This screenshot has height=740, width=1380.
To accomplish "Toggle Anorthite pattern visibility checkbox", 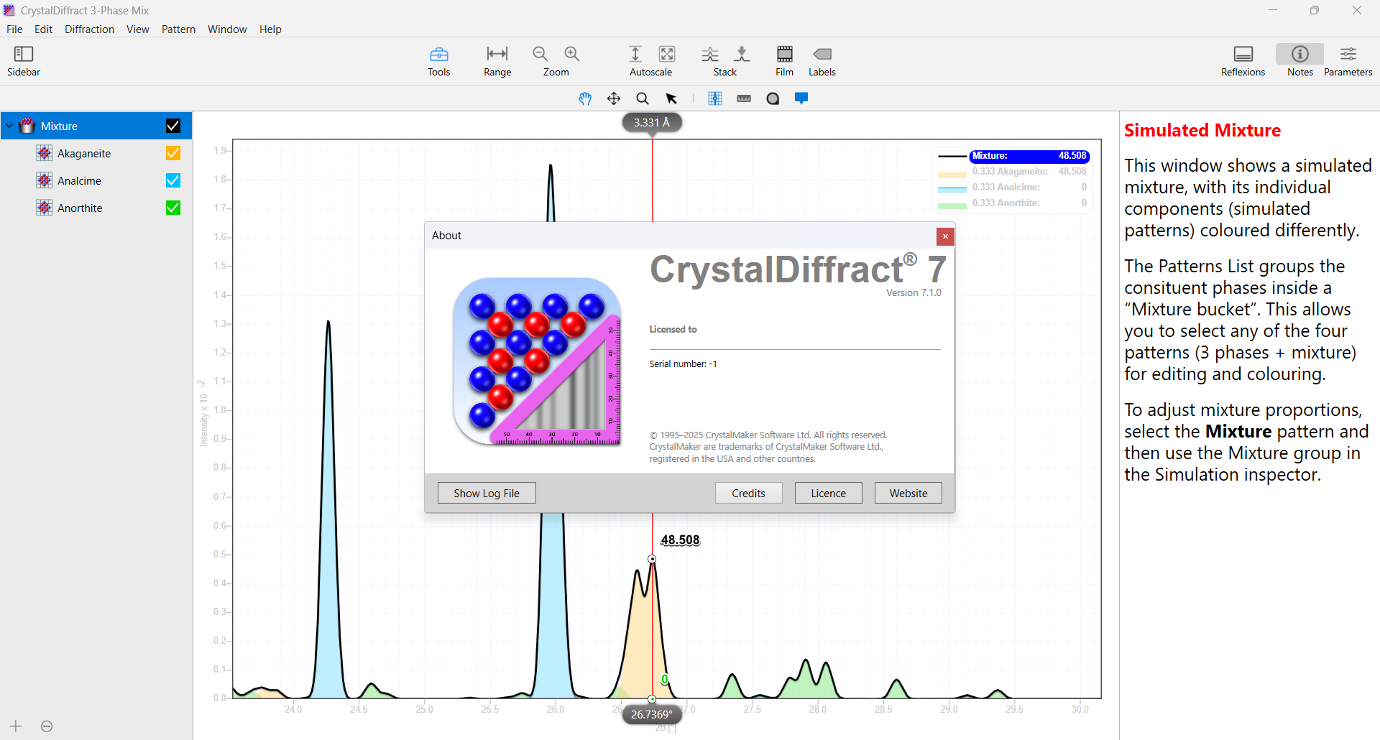I will tap(173, 208).
